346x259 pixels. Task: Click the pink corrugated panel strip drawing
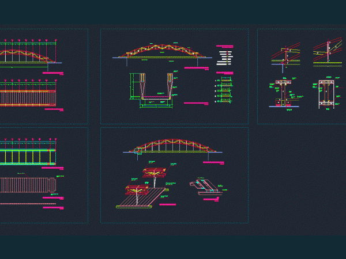point(28,185)
